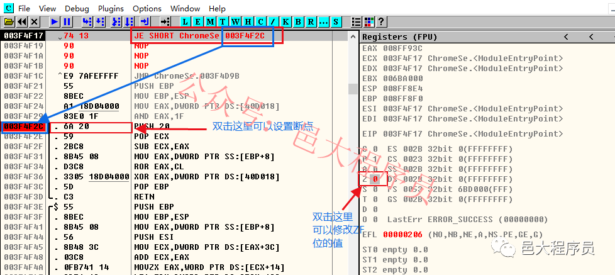Click the Go to address toolbar icon
Image resolution: width=615 pixels, height=275 pixels.
[x=165, y=21]
